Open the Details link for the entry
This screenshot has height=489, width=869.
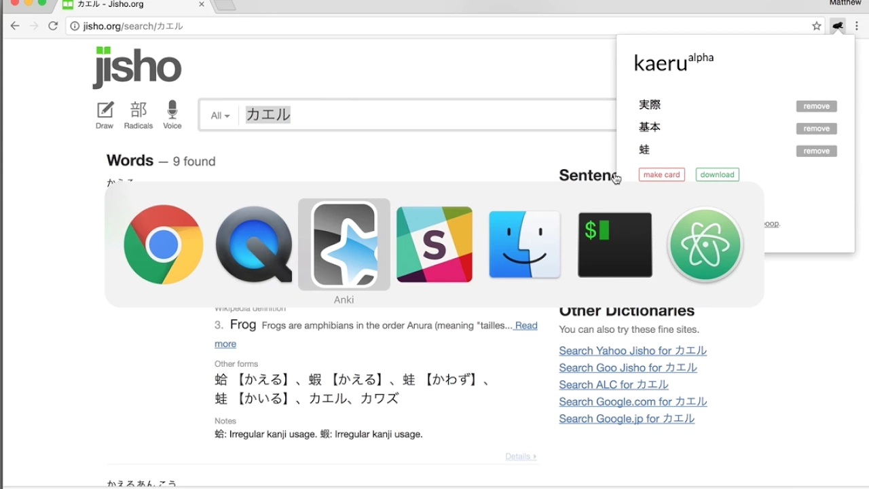point(521,456)
